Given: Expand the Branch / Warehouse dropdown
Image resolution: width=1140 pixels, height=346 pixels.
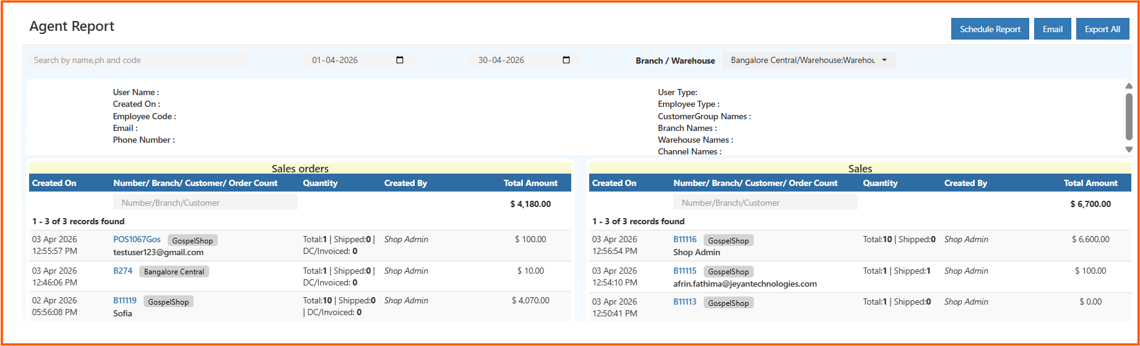Looking at the screenshot, I should [808, 60].
